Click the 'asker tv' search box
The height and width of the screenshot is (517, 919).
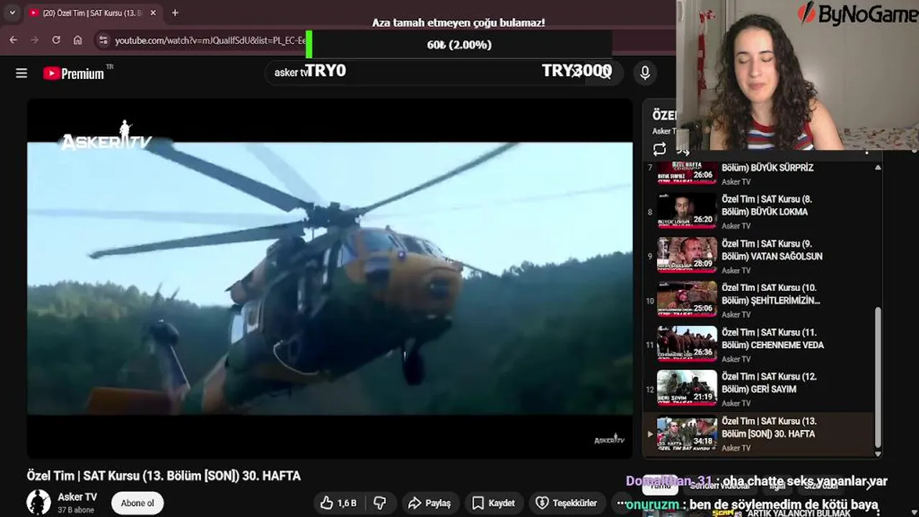424,73
